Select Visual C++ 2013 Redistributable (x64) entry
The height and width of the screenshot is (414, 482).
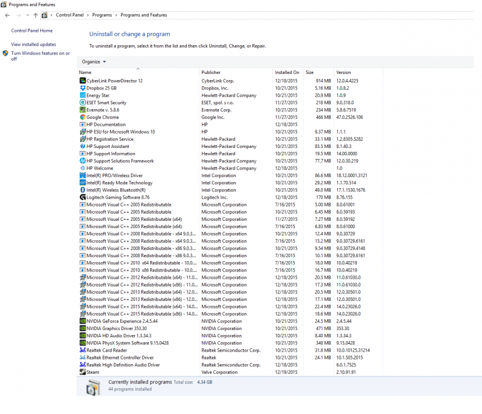pos(142,292)
